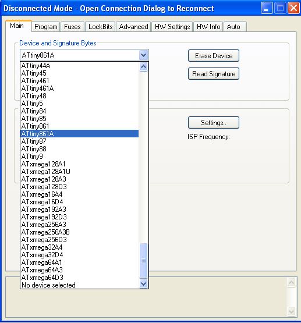
Task: Click the Read Signature button
Action: coord(214,73)
